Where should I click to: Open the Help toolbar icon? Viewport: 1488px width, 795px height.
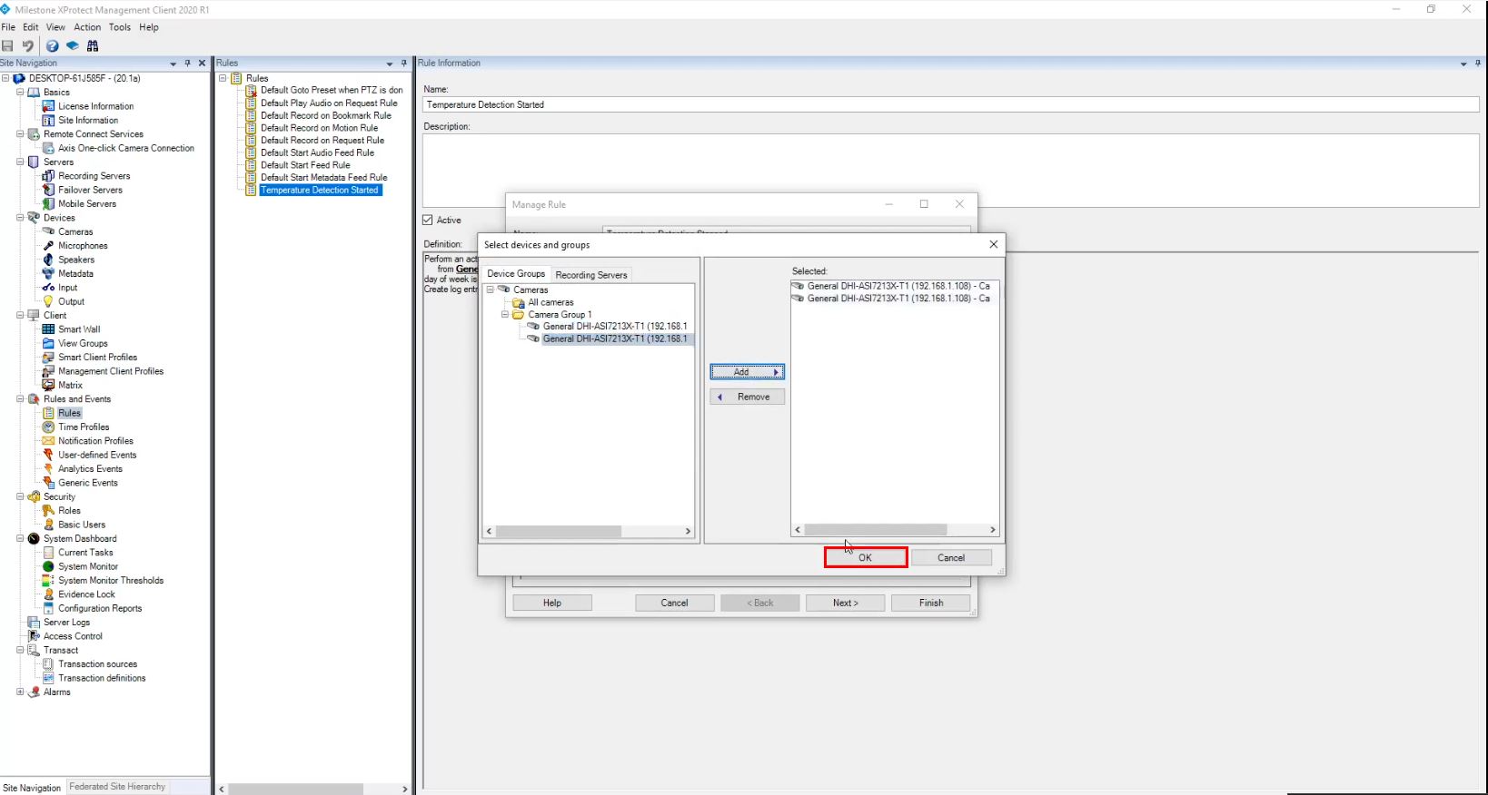pos(53,45)
